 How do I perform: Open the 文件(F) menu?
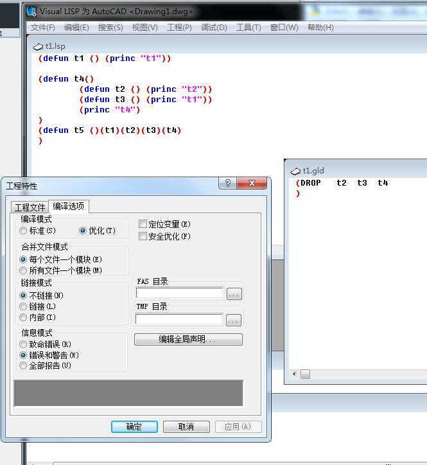[43, 28]
